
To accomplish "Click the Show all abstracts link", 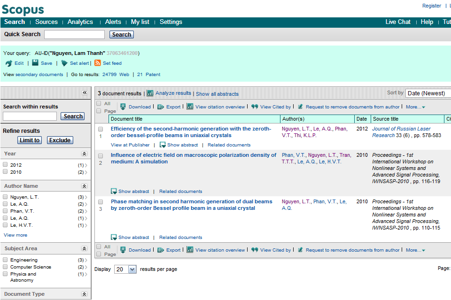I will [217, 94].
